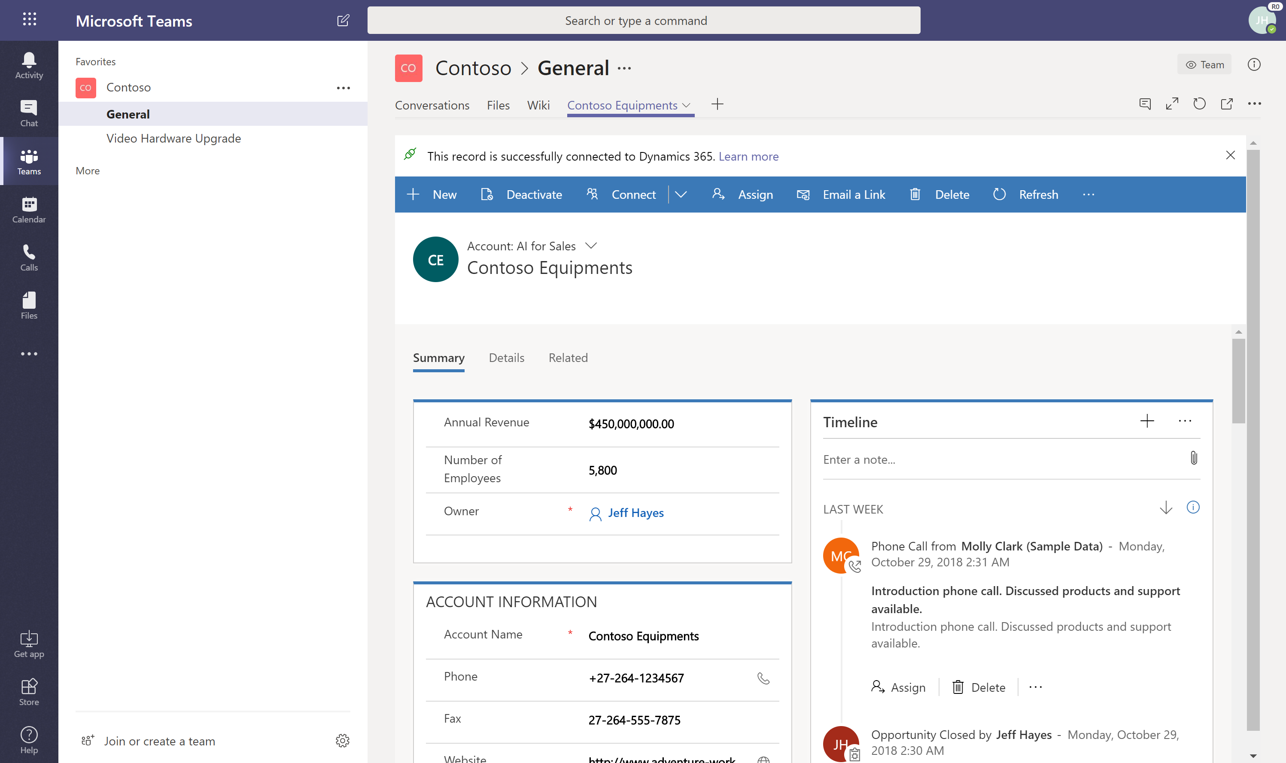Click the Team visibility button
The width and height of the screenshot is (1286, 763).
[x=1204, y=64]
